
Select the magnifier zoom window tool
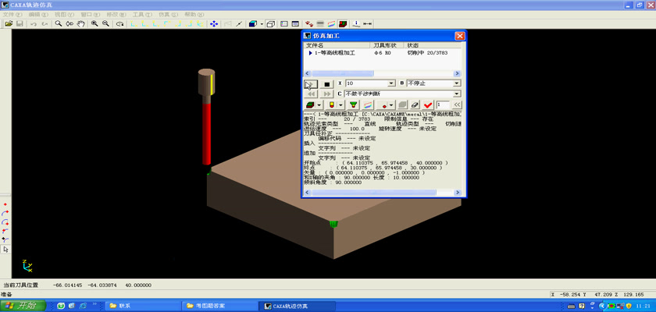point(59,24)
